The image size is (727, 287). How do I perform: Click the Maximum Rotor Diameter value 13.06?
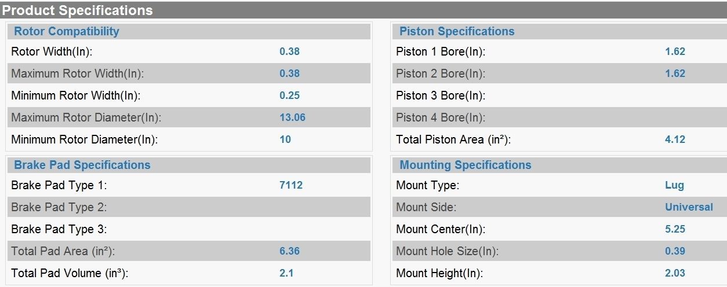point(292,117)
